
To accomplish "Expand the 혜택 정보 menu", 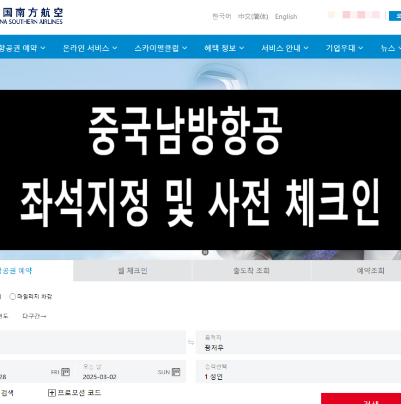I will click(224, 48).
